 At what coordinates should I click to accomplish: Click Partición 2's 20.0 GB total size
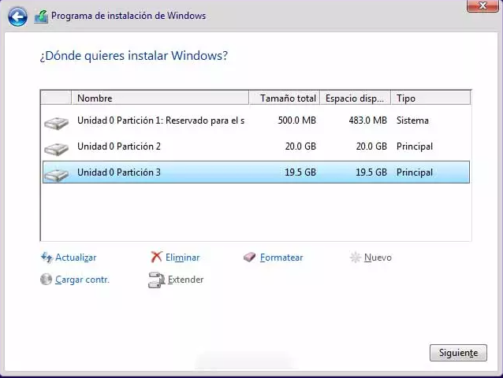click(300, 146)
